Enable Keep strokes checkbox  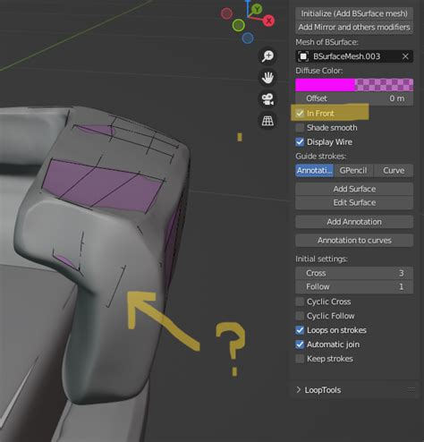click(x=300, y=359)
